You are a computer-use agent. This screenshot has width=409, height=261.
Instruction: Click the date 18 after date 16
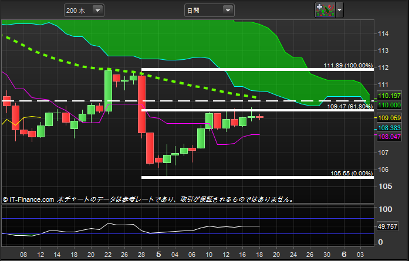[x=259, y=255]
